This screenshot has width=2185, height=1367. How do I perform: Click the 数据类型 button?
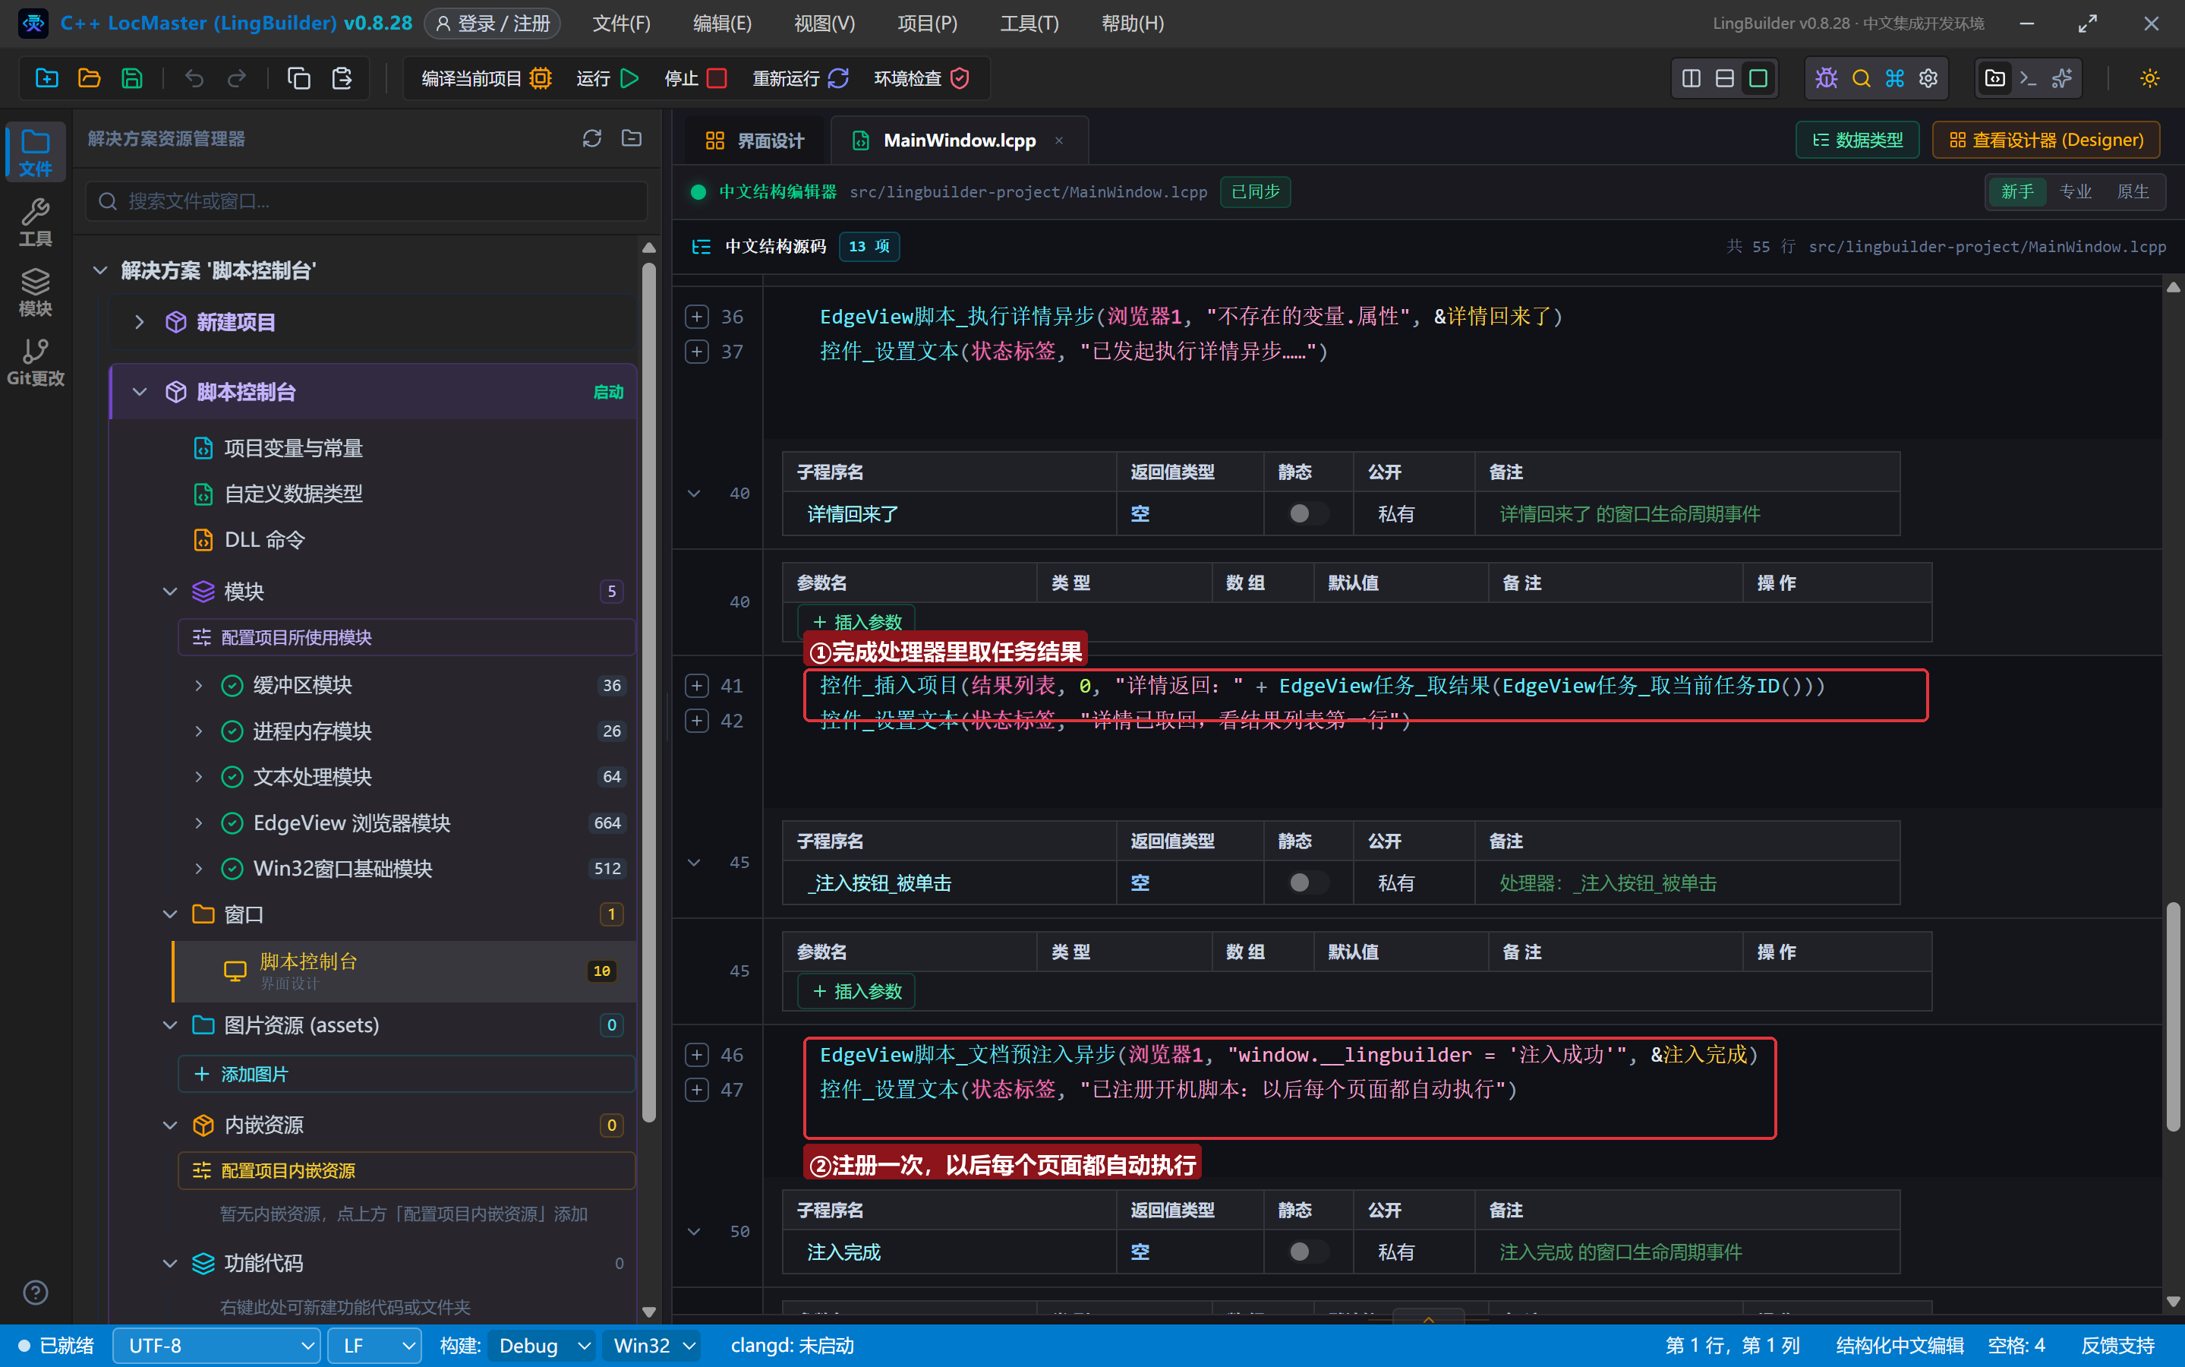(x=1857, y=140)
